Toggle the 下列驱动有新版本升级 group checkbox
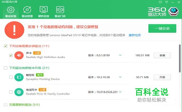Viewport: 182px width, 112px height. (x=6, y=68)
